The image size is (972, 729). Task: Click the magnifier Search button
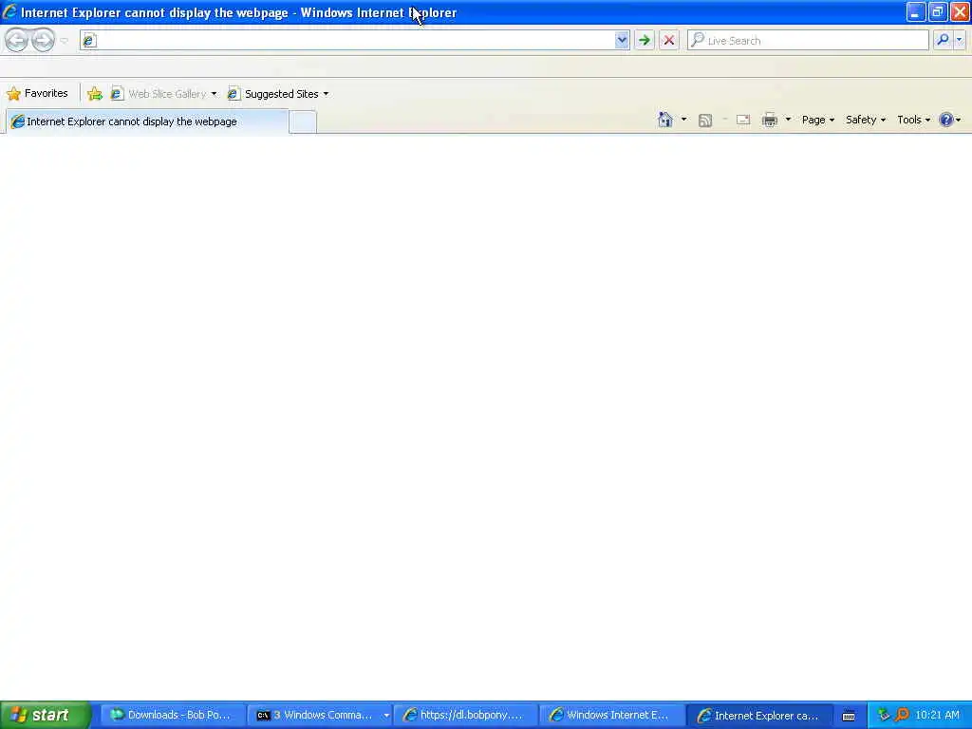point(943,40)
